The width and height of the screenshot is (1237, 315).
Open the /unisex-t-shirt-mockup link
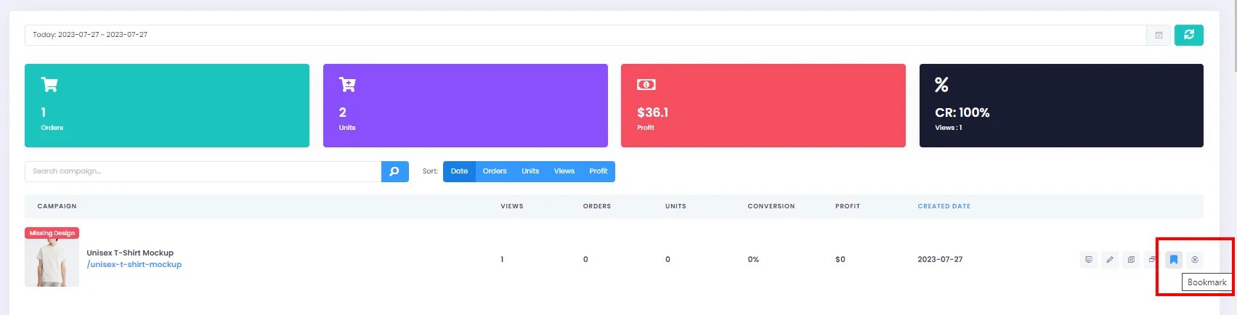(134, 264)
